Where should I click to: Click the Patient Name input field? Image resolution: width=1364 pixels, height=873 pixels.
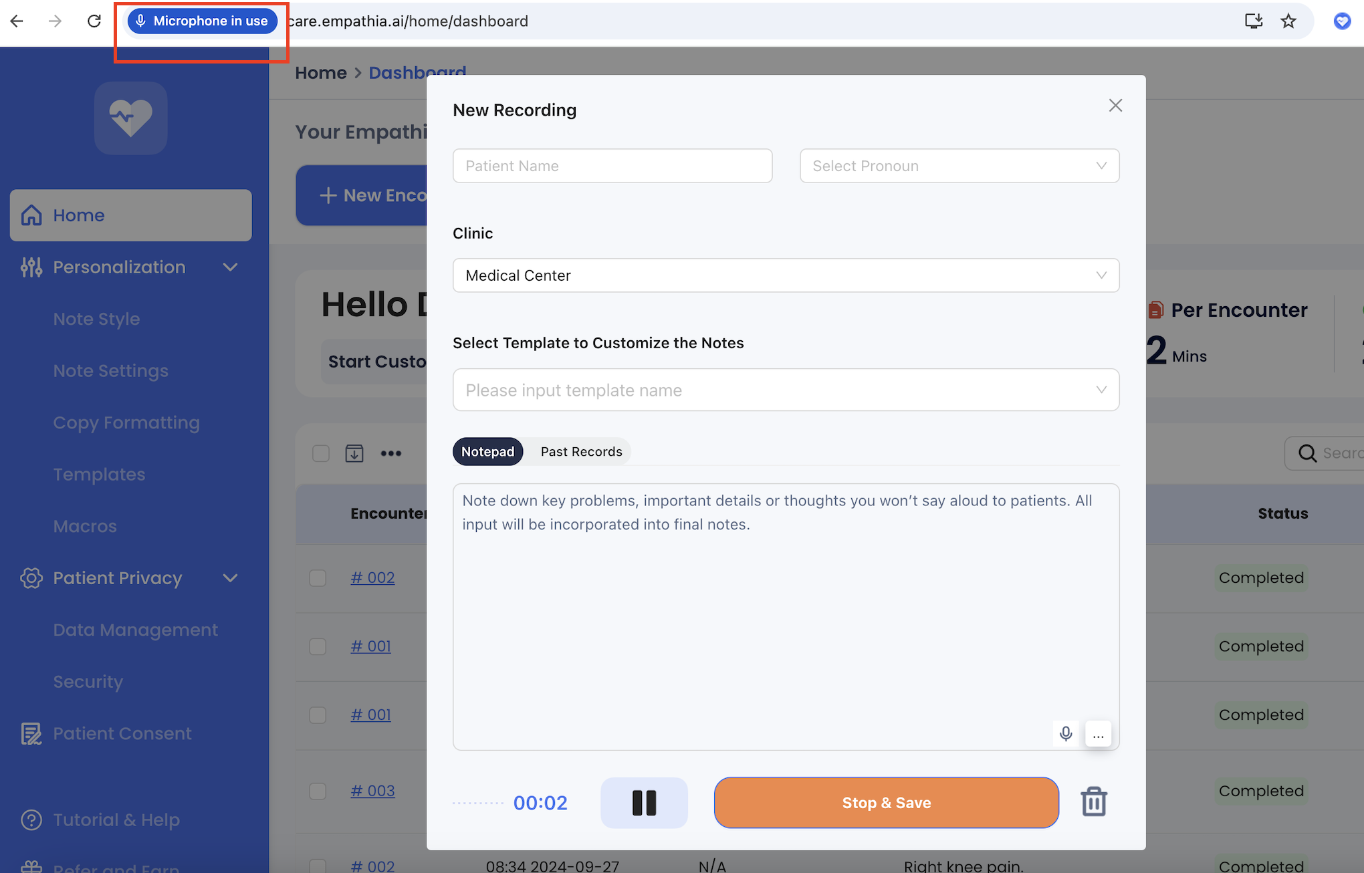[x=612, y=166]
